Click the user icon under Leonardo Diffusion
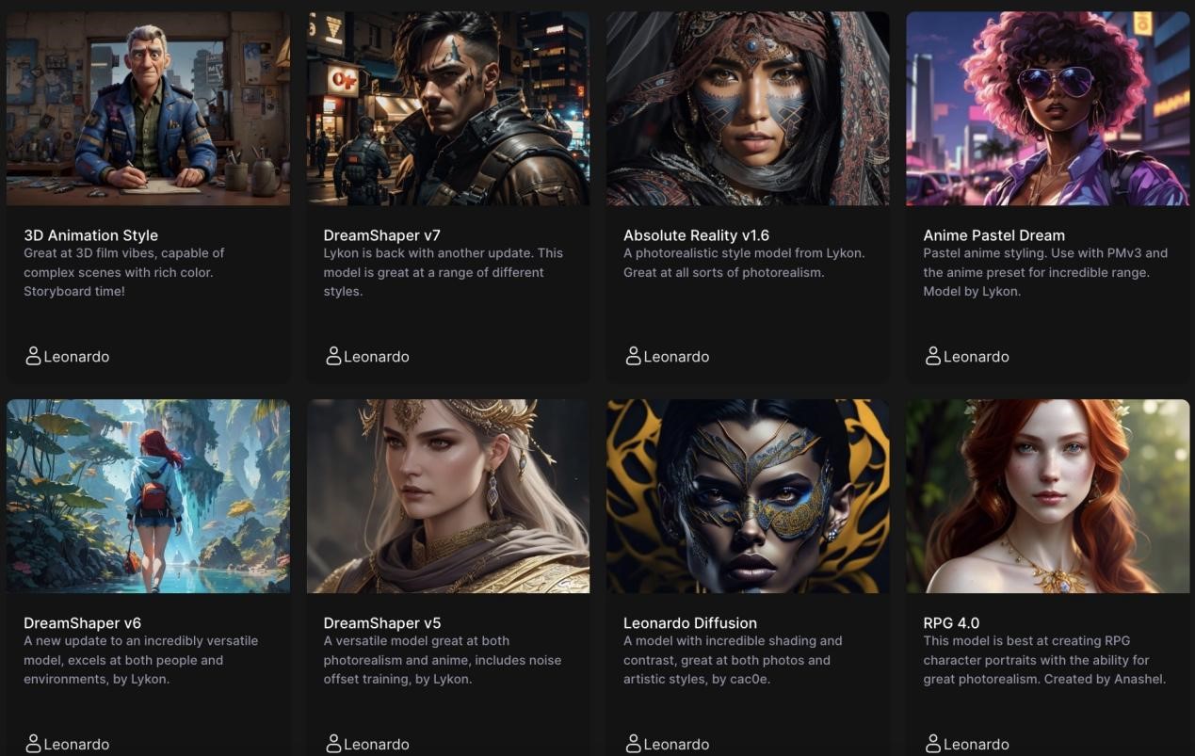 tap(633, 744)
